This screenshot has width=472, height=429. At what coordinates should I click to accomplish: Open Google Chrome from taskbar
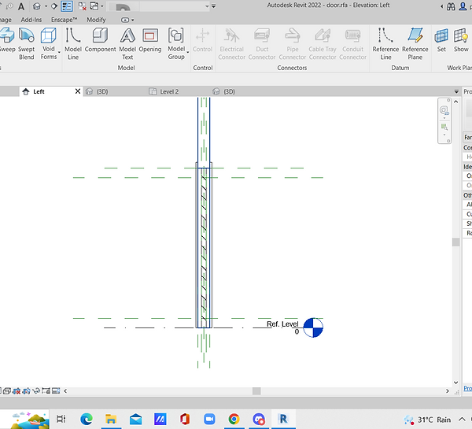[234, 419]
